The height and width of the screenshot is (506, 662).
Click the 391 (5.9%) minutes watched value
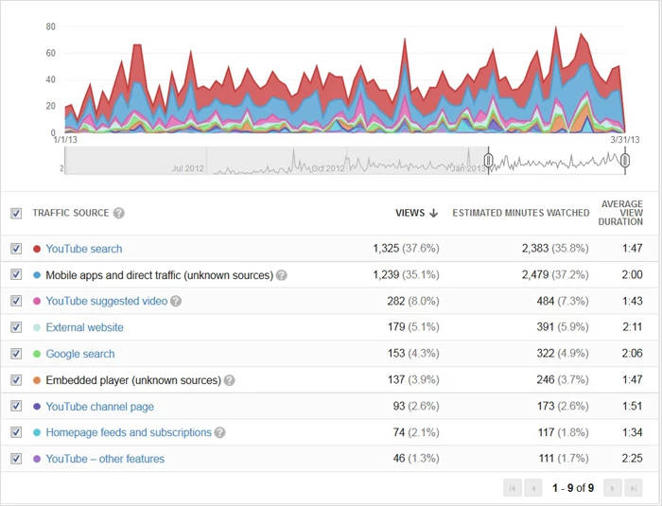tap(563, 327)
